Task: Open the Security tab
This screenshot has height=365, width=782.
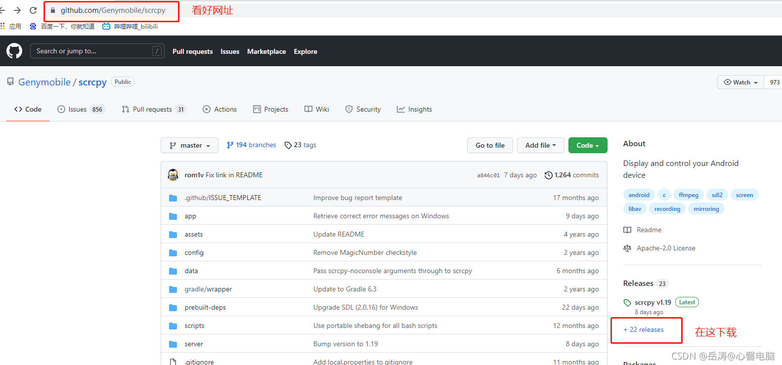Action: [363, 109]
